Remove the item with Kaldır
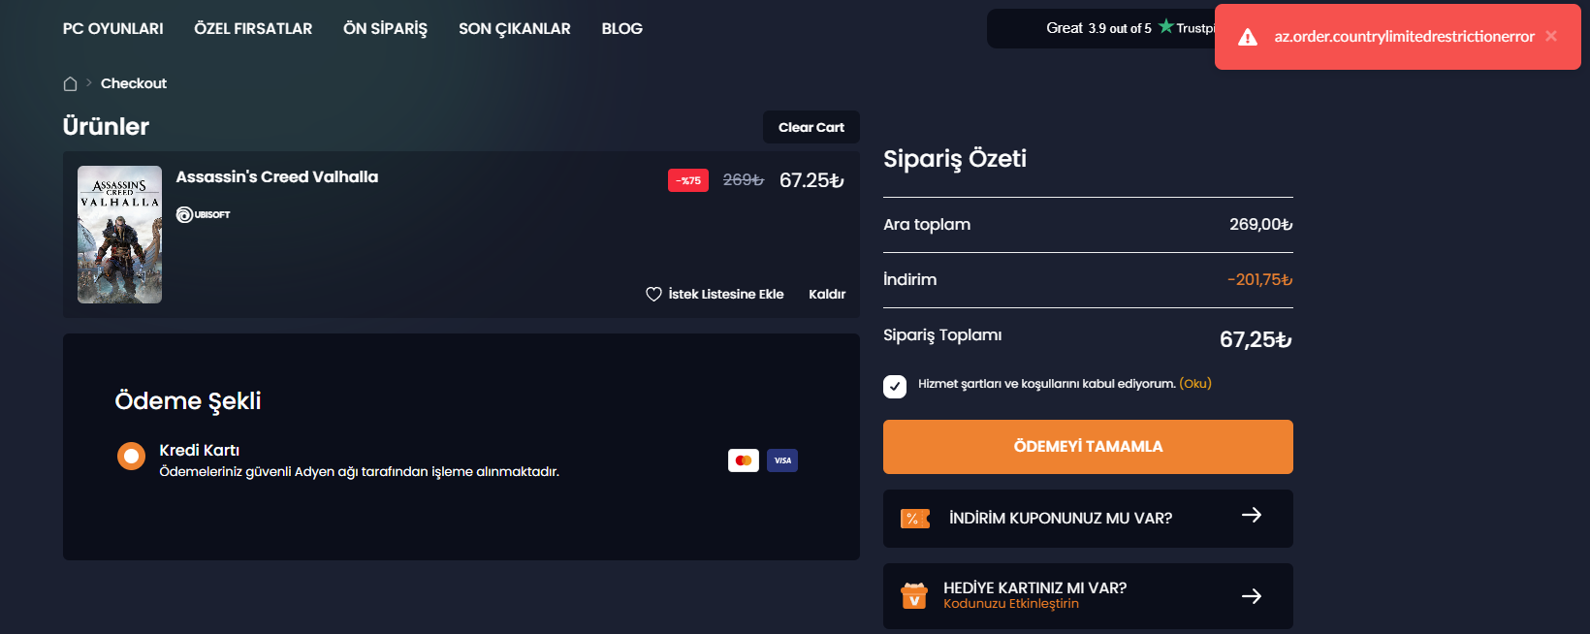Image resolution: width=1590 pixels, height=634 pixels. [827, 294]
